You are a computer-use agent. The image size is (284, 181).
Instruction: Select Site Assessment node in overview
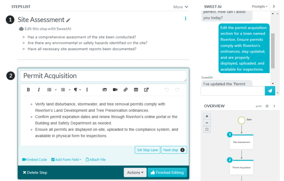[241, 142]
